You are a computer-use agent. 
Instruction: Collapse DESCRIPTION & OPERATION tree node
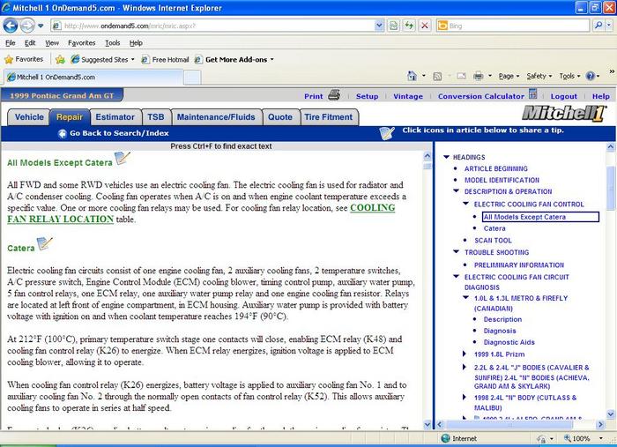click(456, 191)
